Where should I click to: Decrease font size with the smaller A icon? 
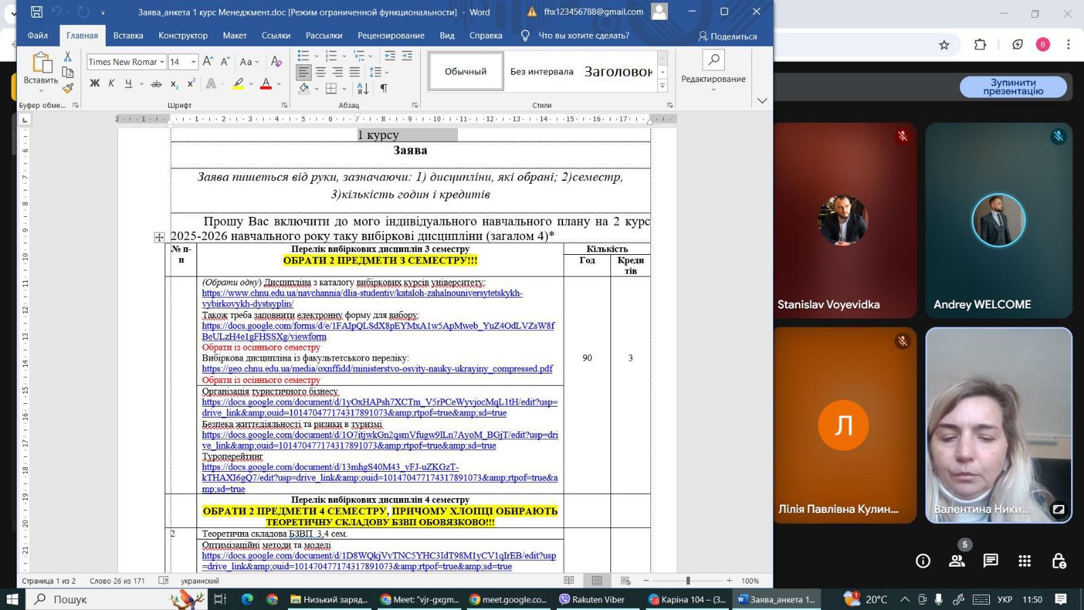point(226,62)
